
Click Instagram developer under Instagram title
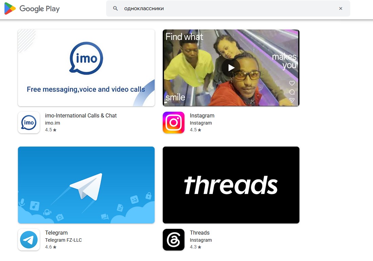pyautogui.click(x=201, y=123)
